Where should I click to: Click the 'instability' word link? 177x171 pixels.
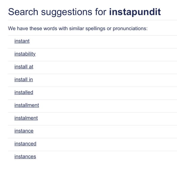click(25, 54)
